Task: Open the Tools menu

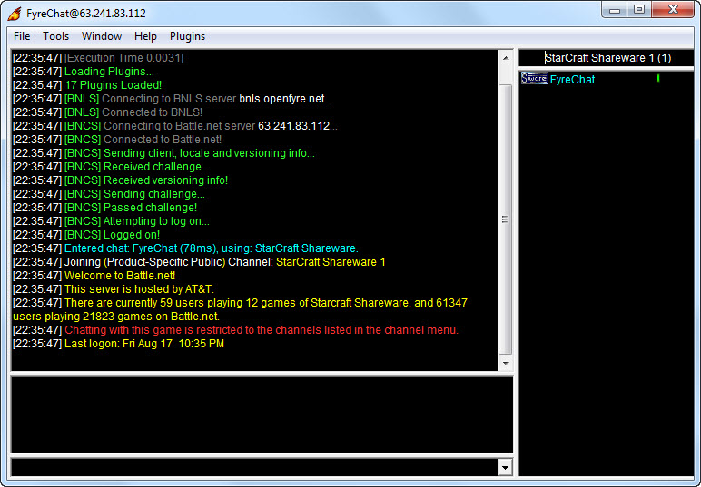Action: (56, 36)
